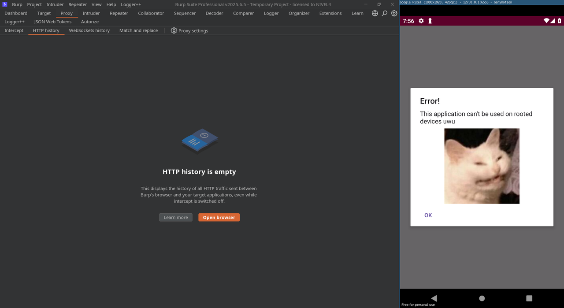
Task: Switch to the Target tab
Action: point(44,13)
